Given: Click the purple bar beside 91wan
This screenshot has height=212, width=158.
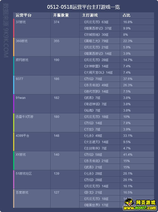Looking at the screenshot, I should click(x=14, y=104).
